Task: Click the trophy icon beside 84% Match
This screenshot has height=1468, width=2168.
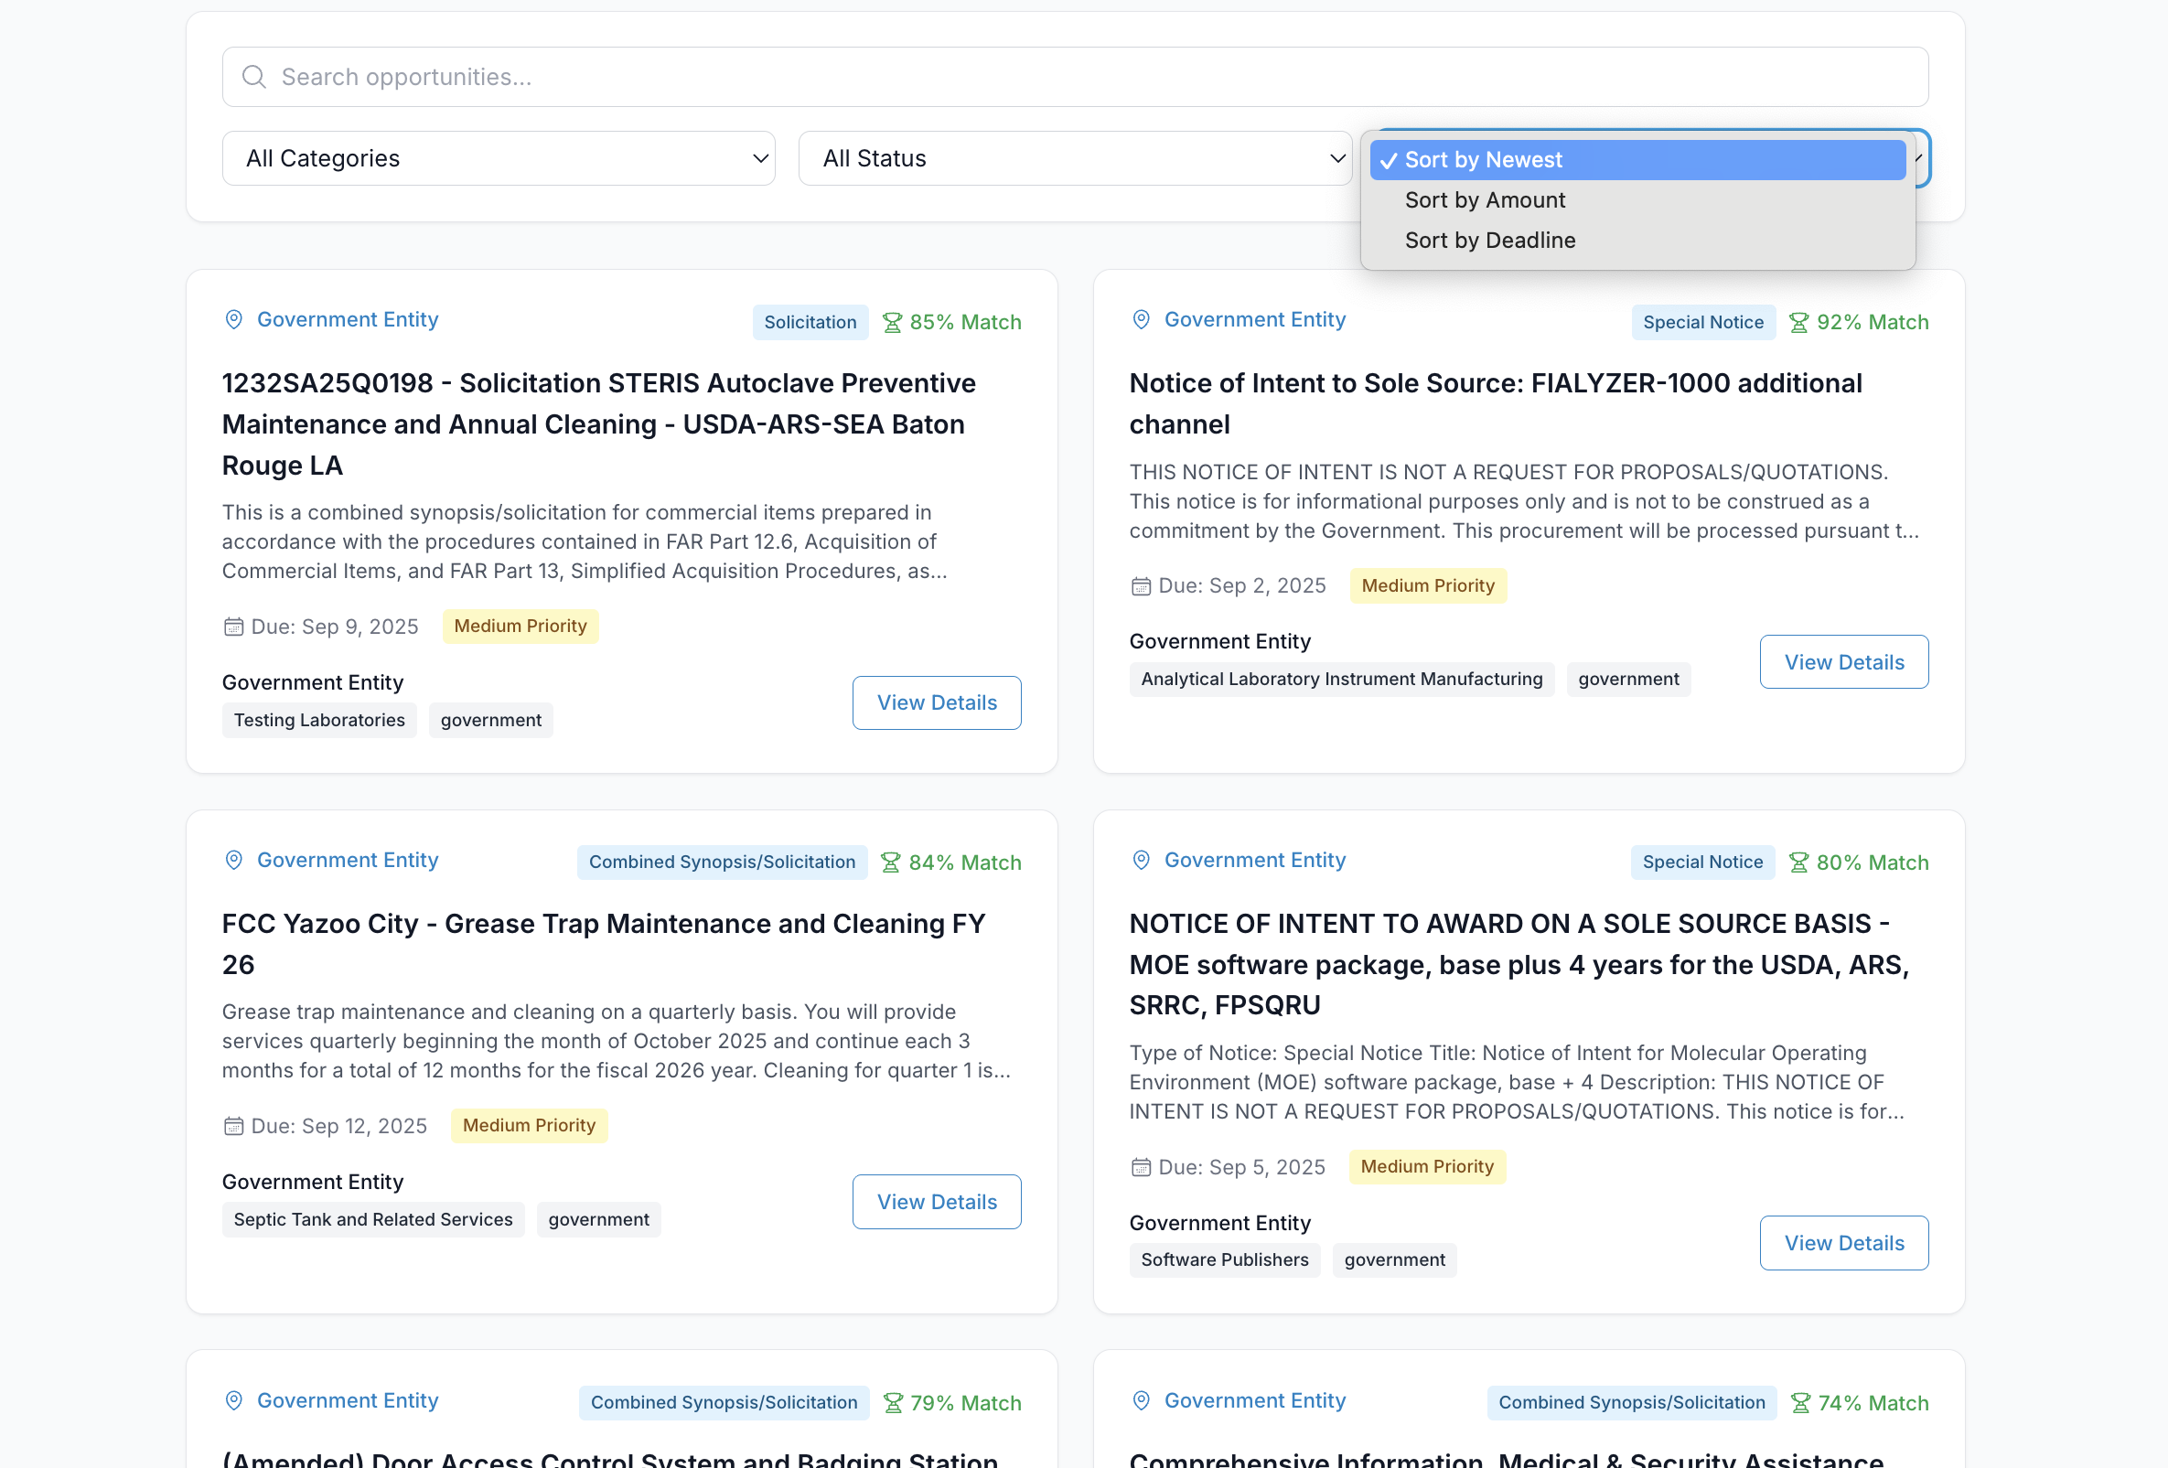Action: tap(893, 861)
